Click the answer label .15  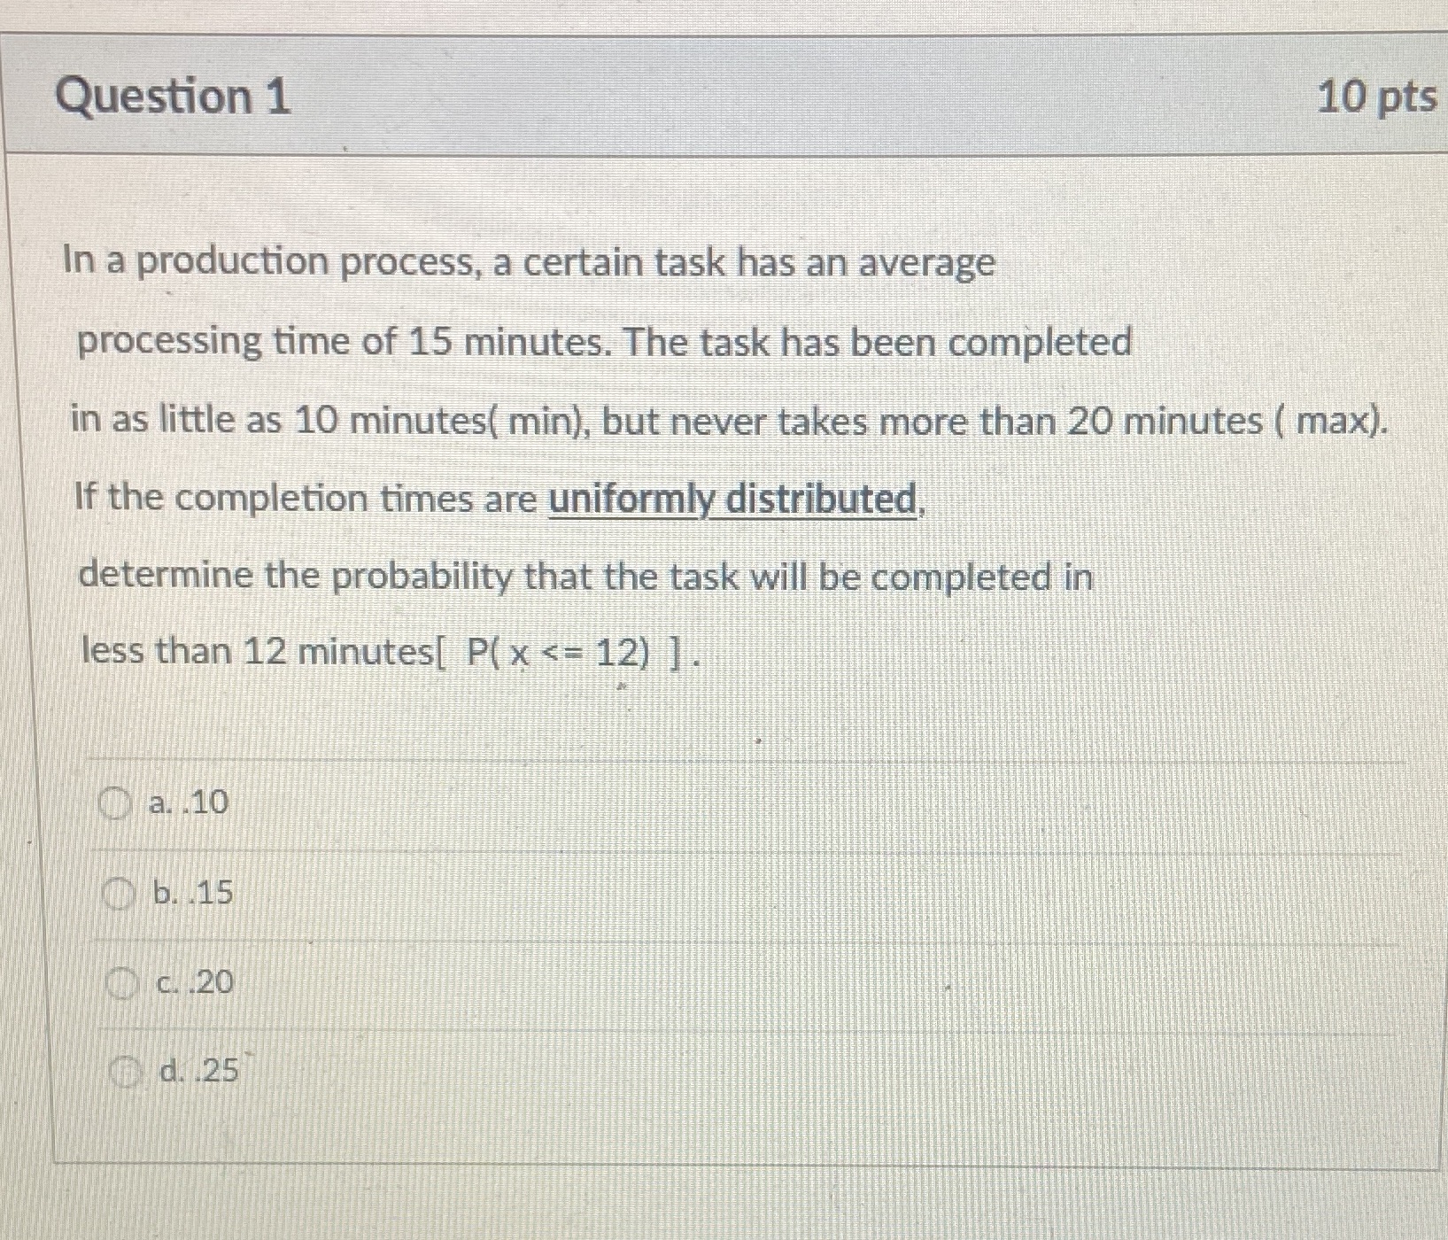(x=193, y=894)
